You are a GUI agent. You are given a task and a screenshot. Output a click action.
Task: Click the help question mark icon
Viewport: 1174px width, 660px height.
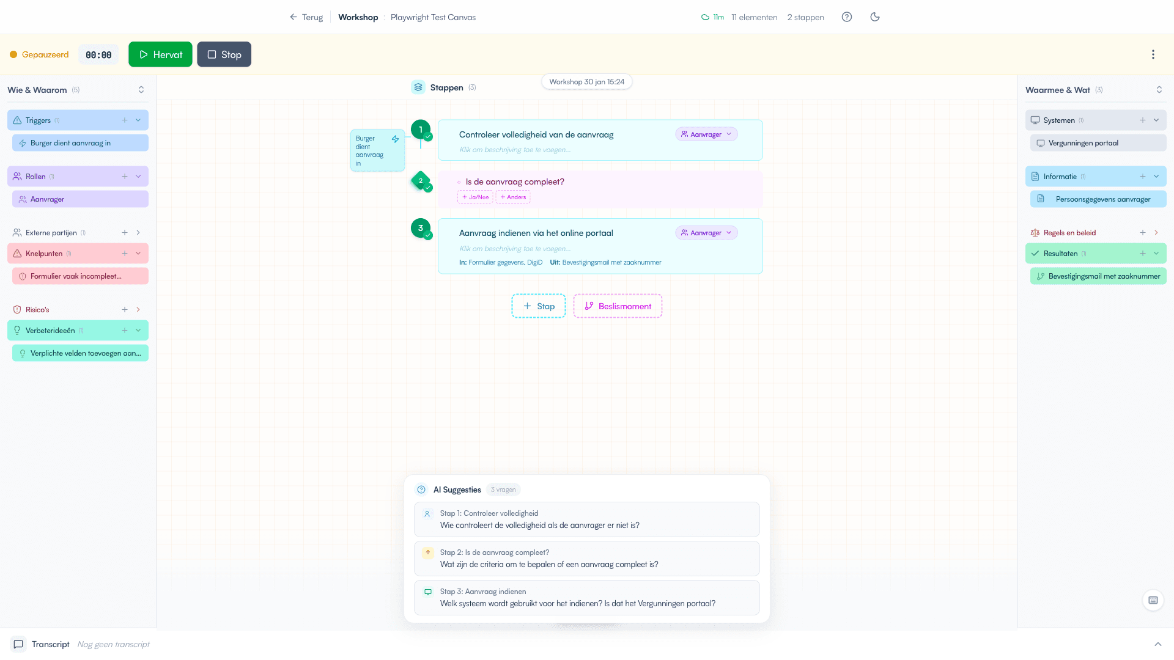point(846,17)
